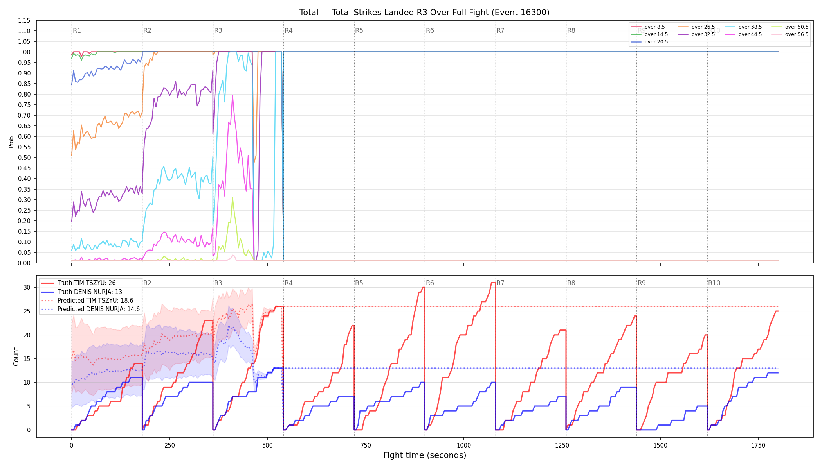
Task: Click the 'over 14.5' legend label
Action: (x=656, y=34)
